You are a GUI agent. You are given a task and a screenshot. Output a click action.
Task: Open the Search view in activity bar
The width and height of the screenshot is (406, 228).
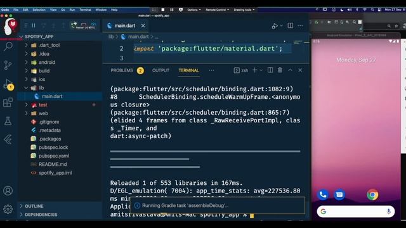click(8, 46)
